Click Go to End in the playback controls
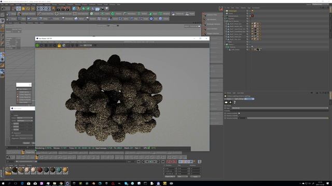The height and width of the screenshot is (186, 332). tap(163, 162)
